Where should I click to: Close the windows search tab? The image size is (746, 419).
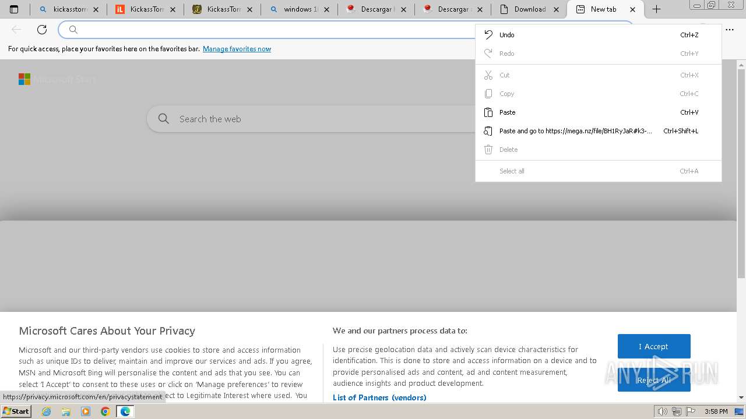click(326, 9)
